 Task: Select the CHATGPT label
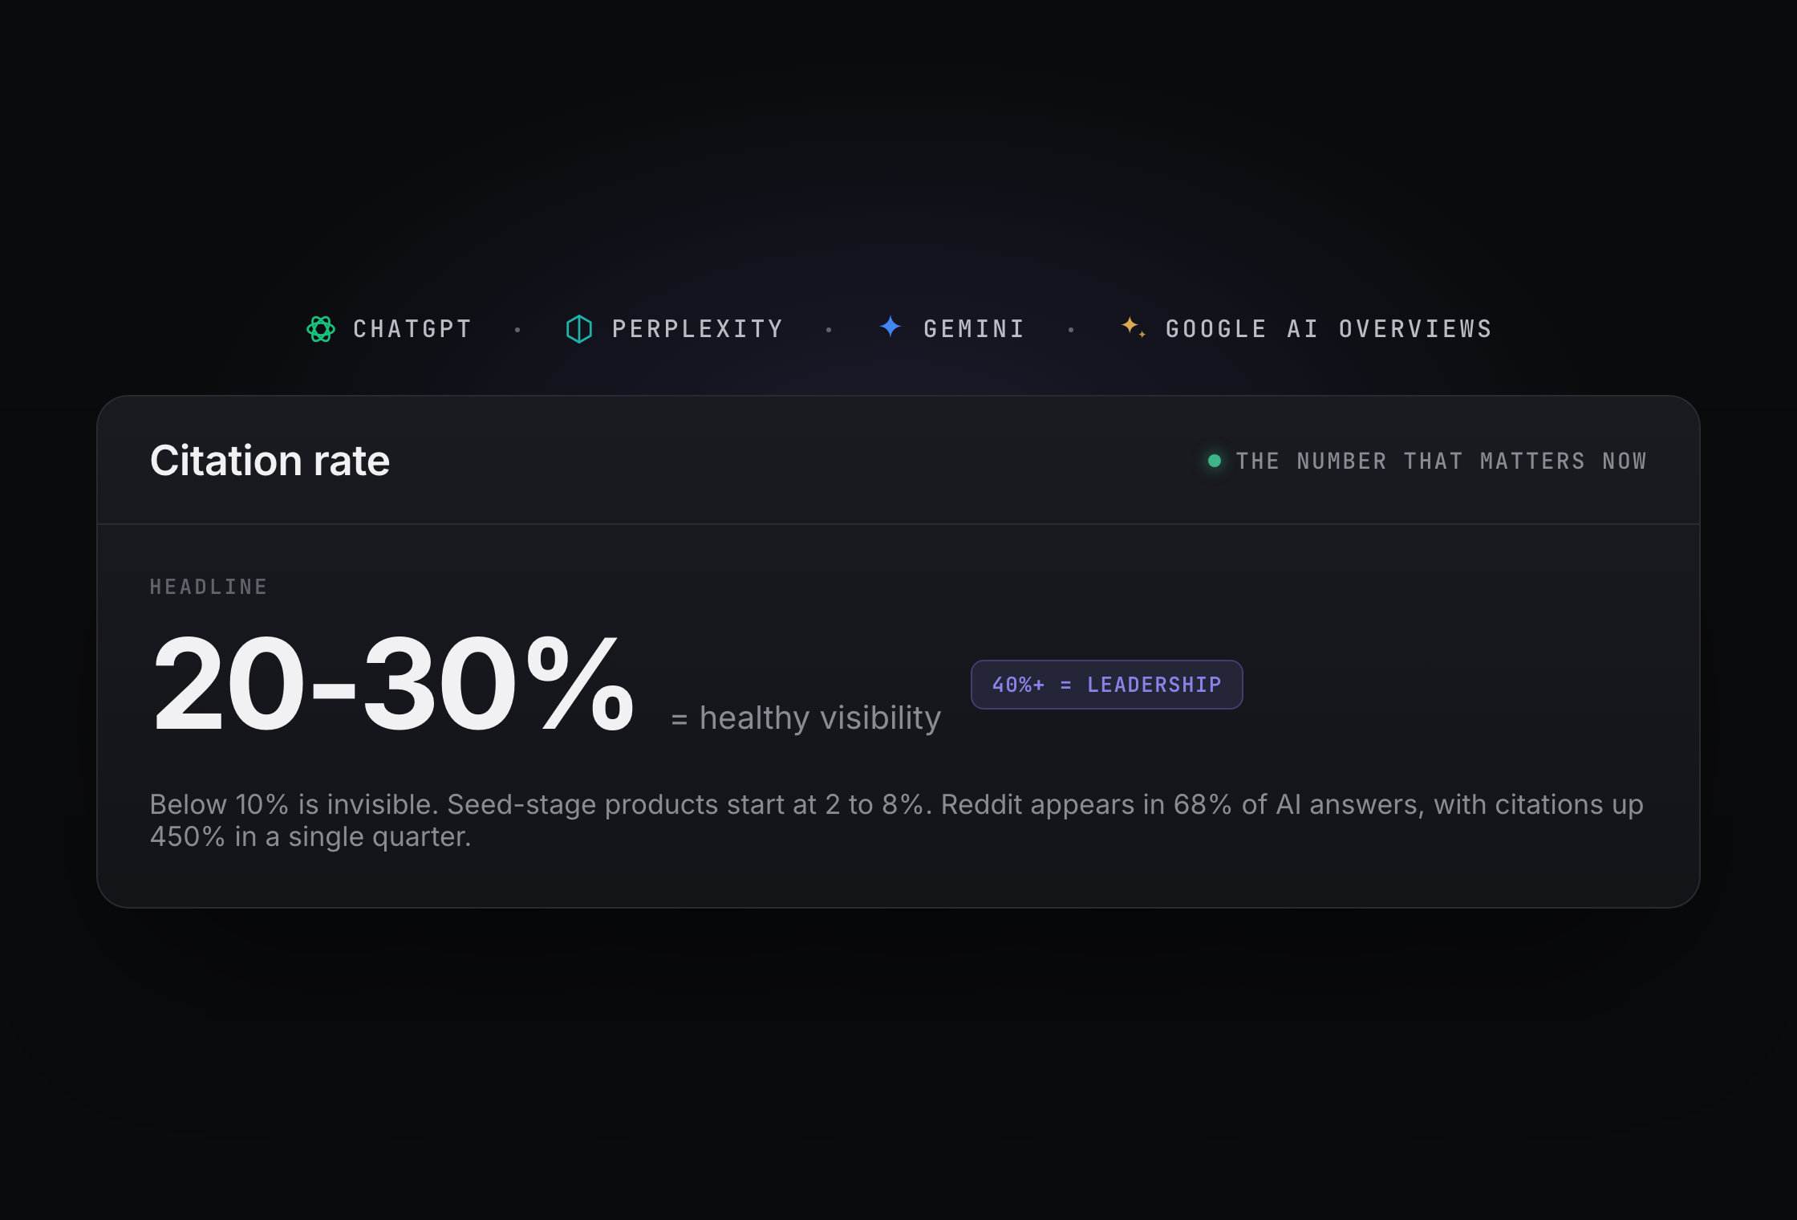[412, 329]
